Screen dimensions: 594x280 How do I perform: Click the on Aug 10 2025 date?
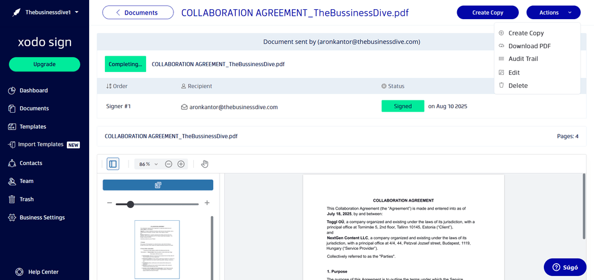(447, 106)
